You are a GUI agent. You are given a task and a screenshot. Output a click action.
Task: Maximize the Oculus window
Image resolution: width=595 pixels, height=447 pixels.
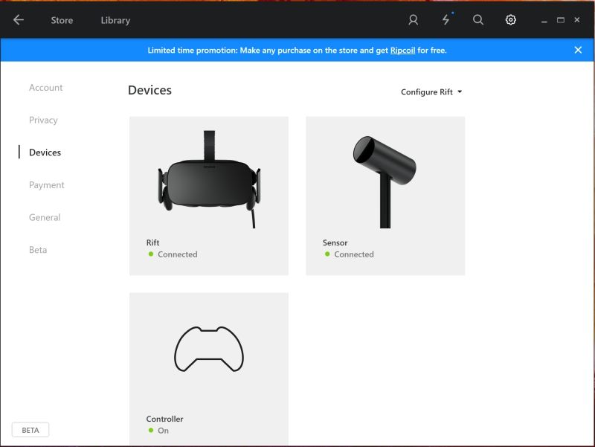click(x=561, y=20)
